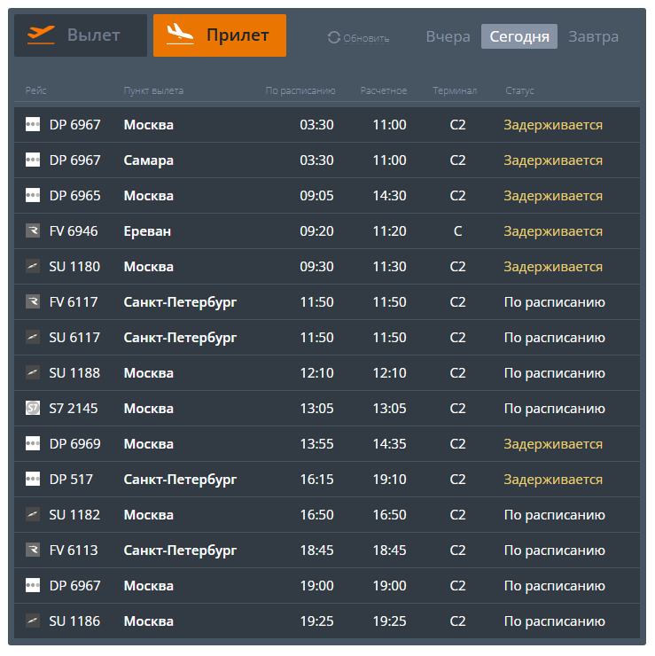Click the circular refresh arrow icon
The width and height of the screenshot is (655, 656).
coord(334,37)
